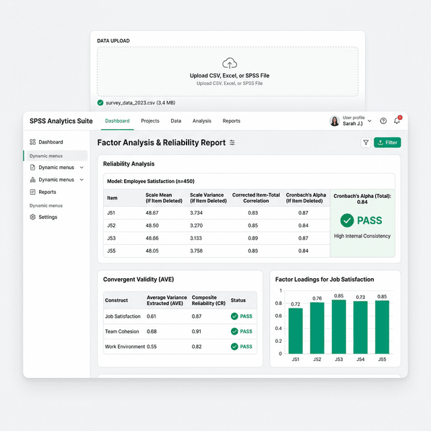Click the document icon Dynamic menus item

(52, 168)
